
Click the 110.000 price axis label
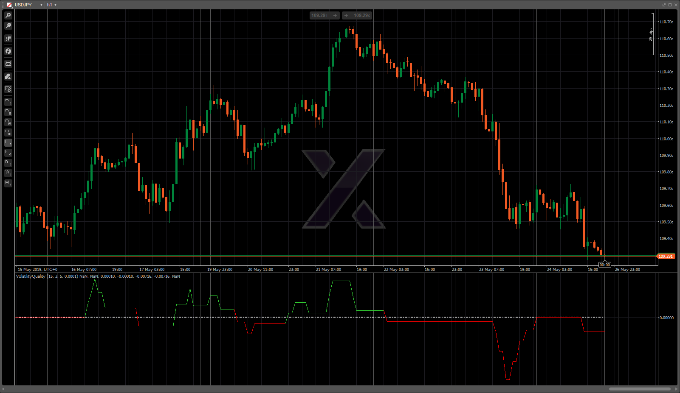point(666,139)
